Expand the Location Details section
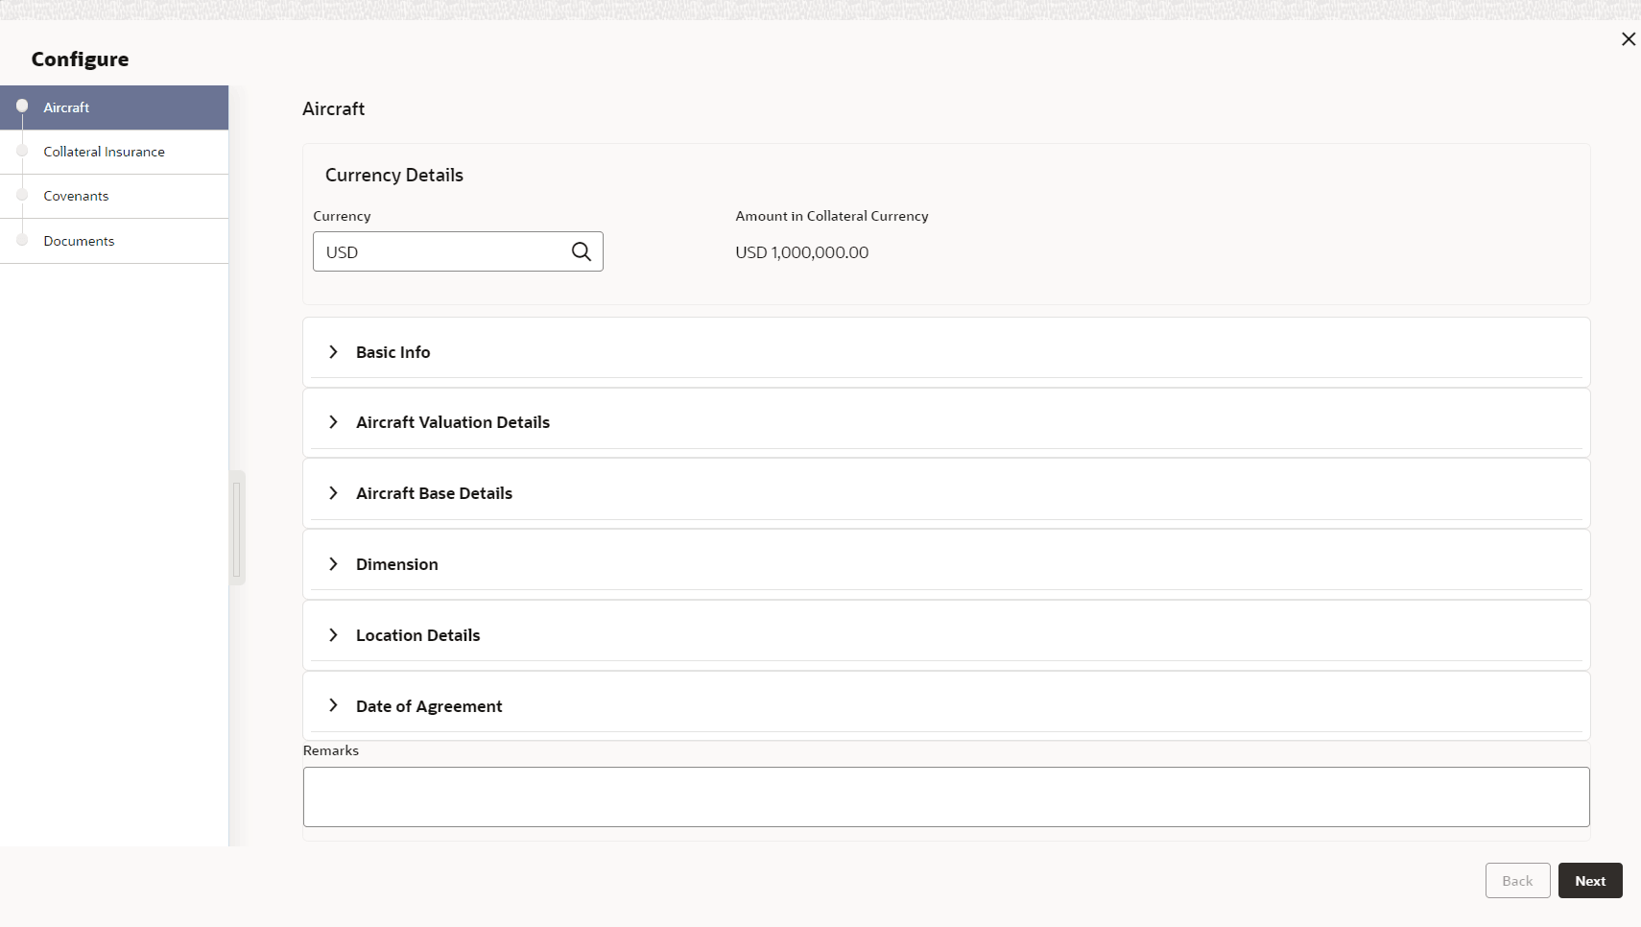 (x=333, y=635)
